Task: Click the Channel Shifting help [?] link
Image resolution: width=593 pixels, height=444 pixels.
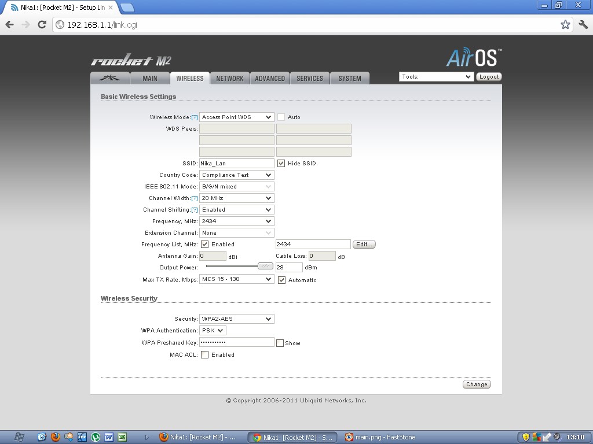Action: 195,210
